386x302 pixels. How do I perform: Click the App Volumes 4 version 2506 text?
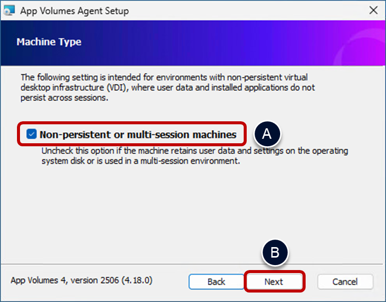65,281
